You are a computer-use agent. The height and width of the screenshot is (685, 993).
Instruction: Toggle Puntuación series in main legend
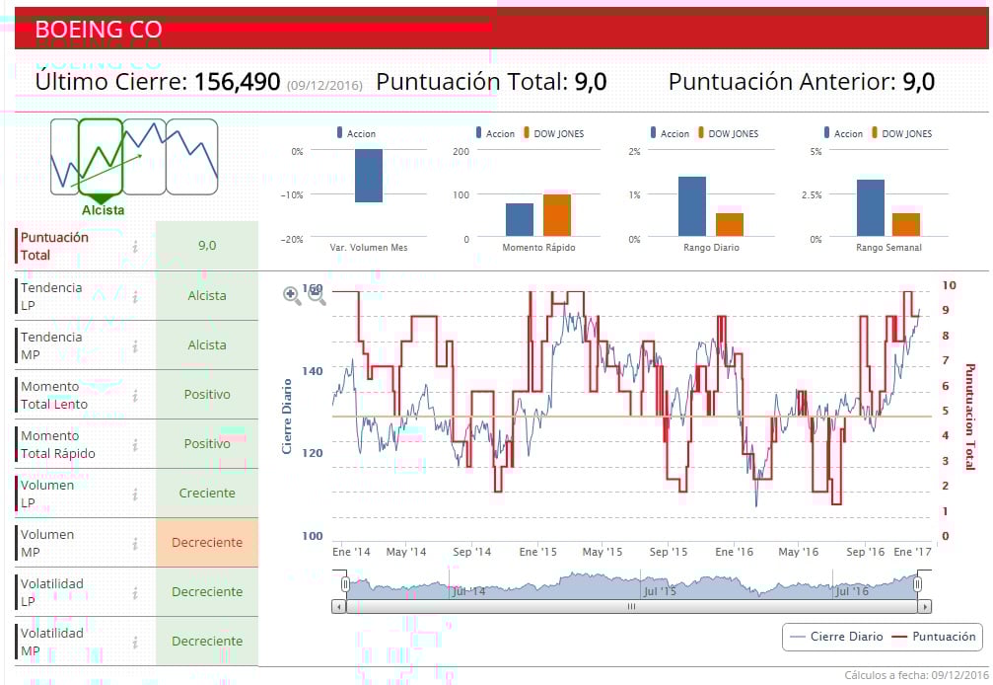point(934,637)
